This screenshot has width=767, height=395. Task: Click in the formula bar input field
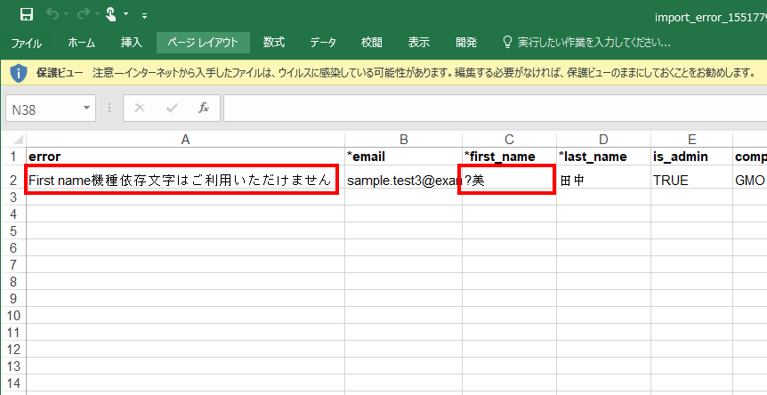[x=489, y=108]
